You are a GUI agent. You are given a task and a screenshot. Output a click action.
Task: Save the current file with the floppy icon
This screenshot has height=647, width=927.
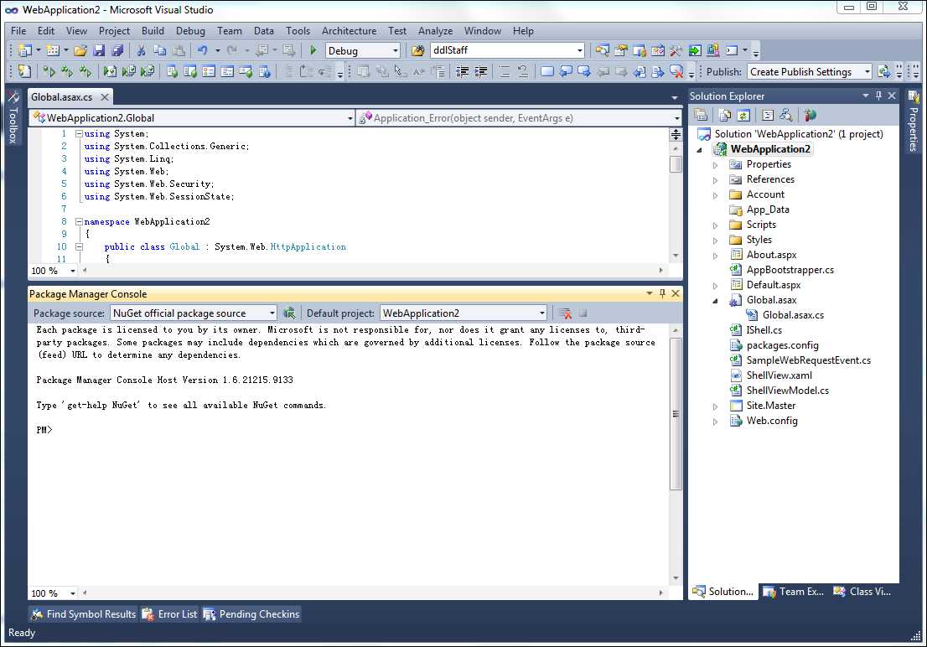point(99,51)
